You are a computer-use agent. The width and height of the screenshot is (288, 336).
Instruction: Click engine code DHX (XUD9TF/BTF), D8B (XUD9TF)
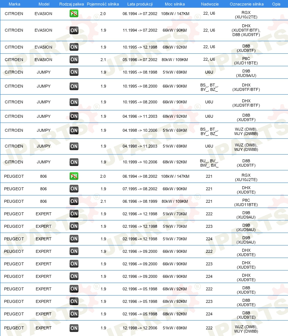point(246,30)
